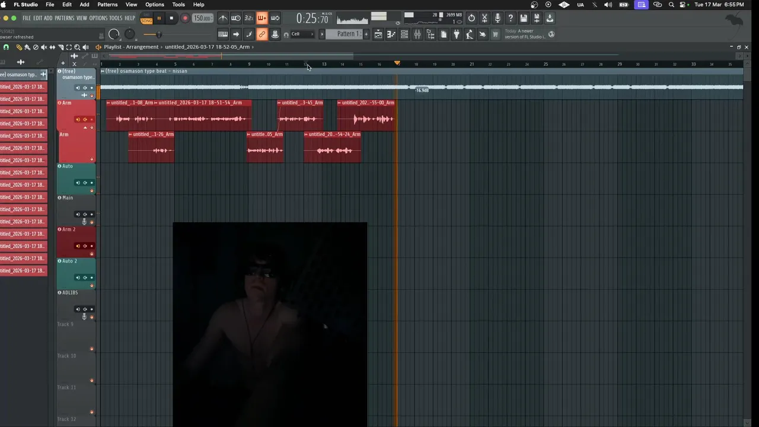The height and width of the screenshot is (427, 759).
Task: Toggle the countdown before recording button
Action: tap(249, 18)
